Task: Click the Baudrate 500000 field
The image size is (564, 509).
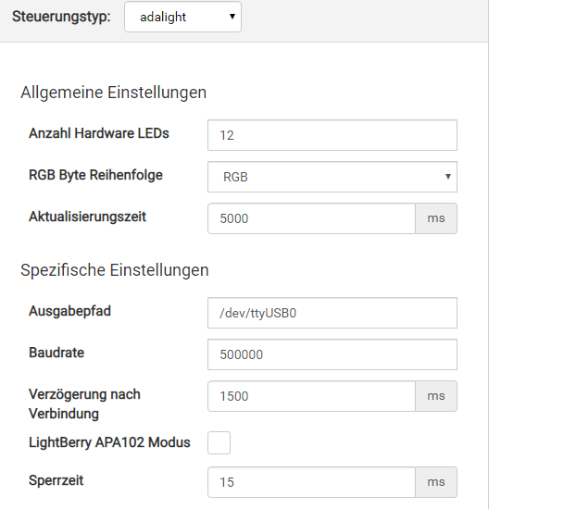Action: [x=332, y=354]
